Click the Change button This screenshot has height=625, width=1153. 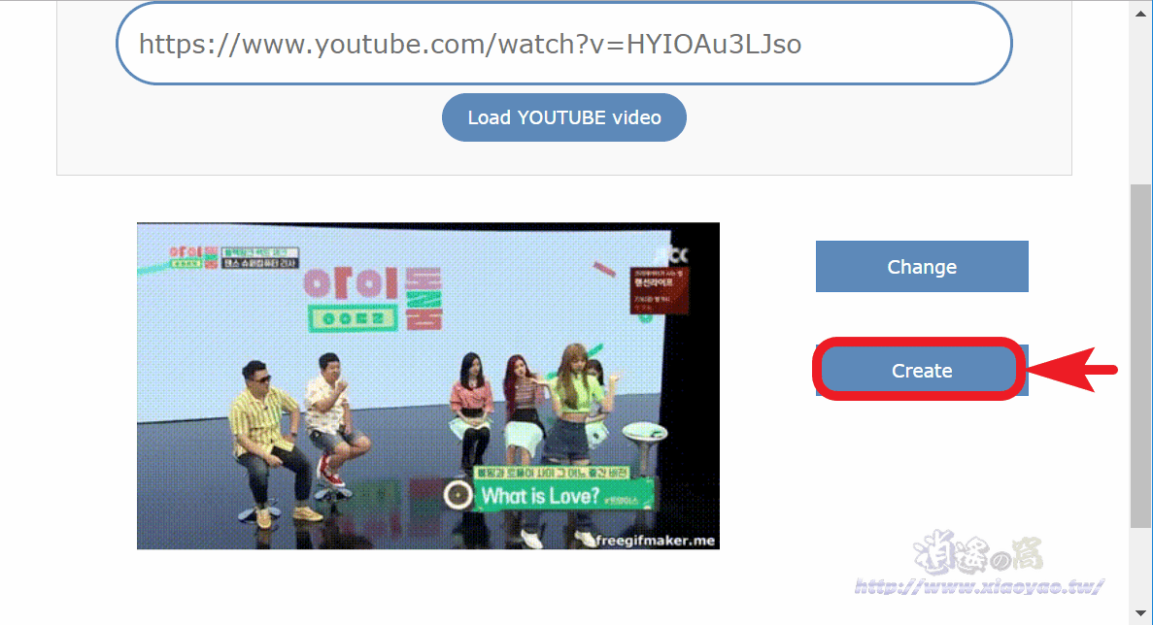click(922, 267)
